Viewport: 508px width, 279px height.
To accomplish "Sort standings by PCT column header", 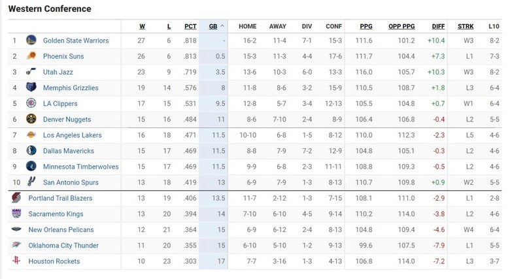I will tap(190, 27).
